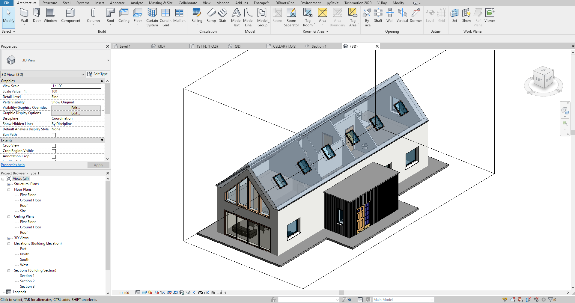This screenshot has height=303, width=575.
Task: Open the 3D View type selector dropdown
Action: pyautogui.click(x=83, y=74)
